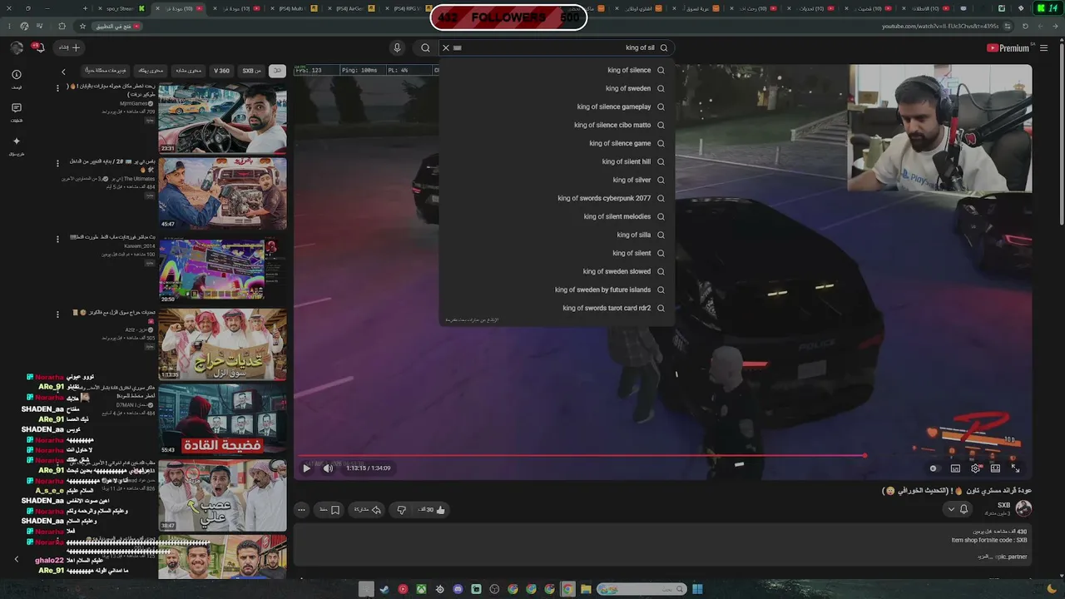Open options menu for the 45:47 video
Image resolution: width=1065 pixels, height=599 pixels.
point(57,163)
